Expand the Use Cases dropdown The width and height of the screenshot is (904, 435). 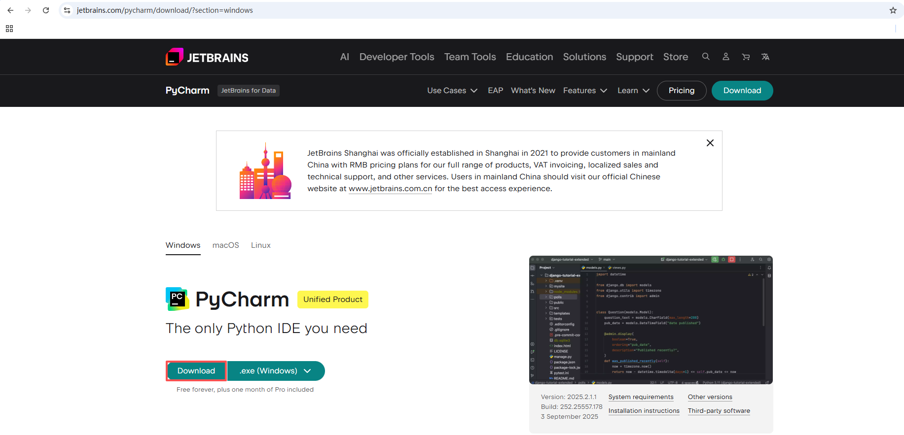pos(452,91)
